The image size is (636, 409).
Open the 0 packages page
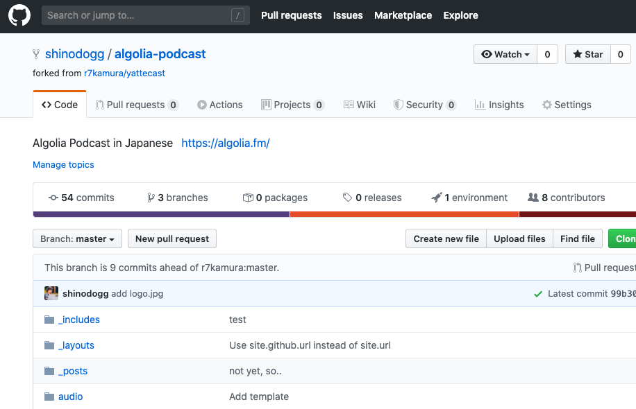click(x=275, y=198)
